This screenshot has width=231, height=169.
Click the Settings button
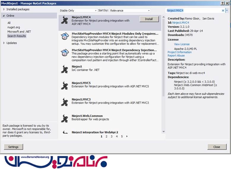13,147
